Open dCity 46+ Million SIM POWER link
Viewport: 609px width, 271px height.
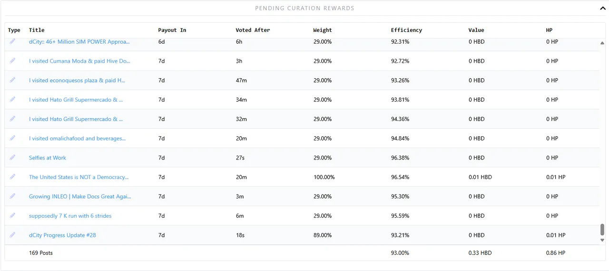[x=79, y=42]
